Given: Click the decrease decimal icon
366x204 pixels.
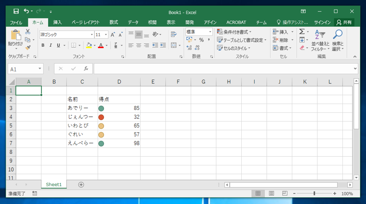Looking at the screenshot, I should 197,48.
